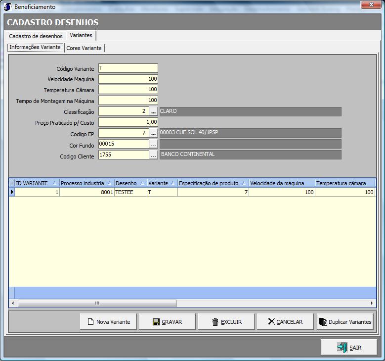Open the Cor Fundo lookup ellipsis button

pos(153,144)
